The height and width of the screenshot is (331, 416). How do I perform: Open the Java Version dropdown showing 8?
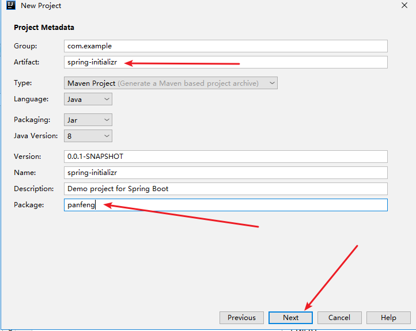tap(88, 136)
